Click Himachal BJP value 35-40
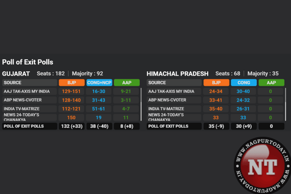Screen dimensions: 291x194 [x=216, y=109]
